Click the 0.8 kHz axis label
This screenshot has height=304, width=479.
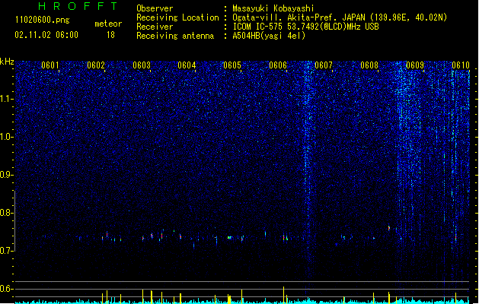pyautogui.click(x=7, y=213)
